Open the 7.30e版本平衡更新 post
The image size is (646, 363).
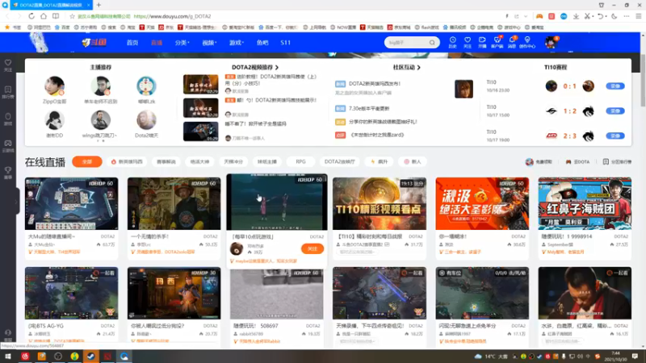369,109
